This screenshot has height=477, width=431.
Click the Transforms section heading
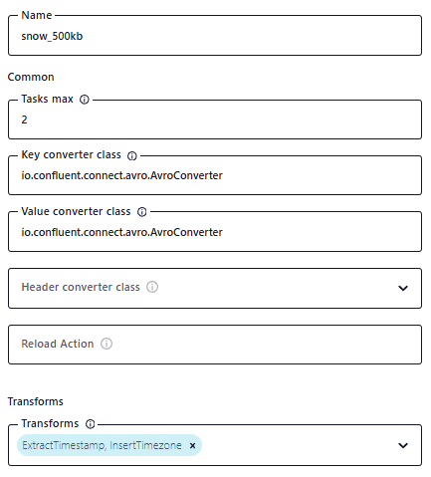(36, 401)
